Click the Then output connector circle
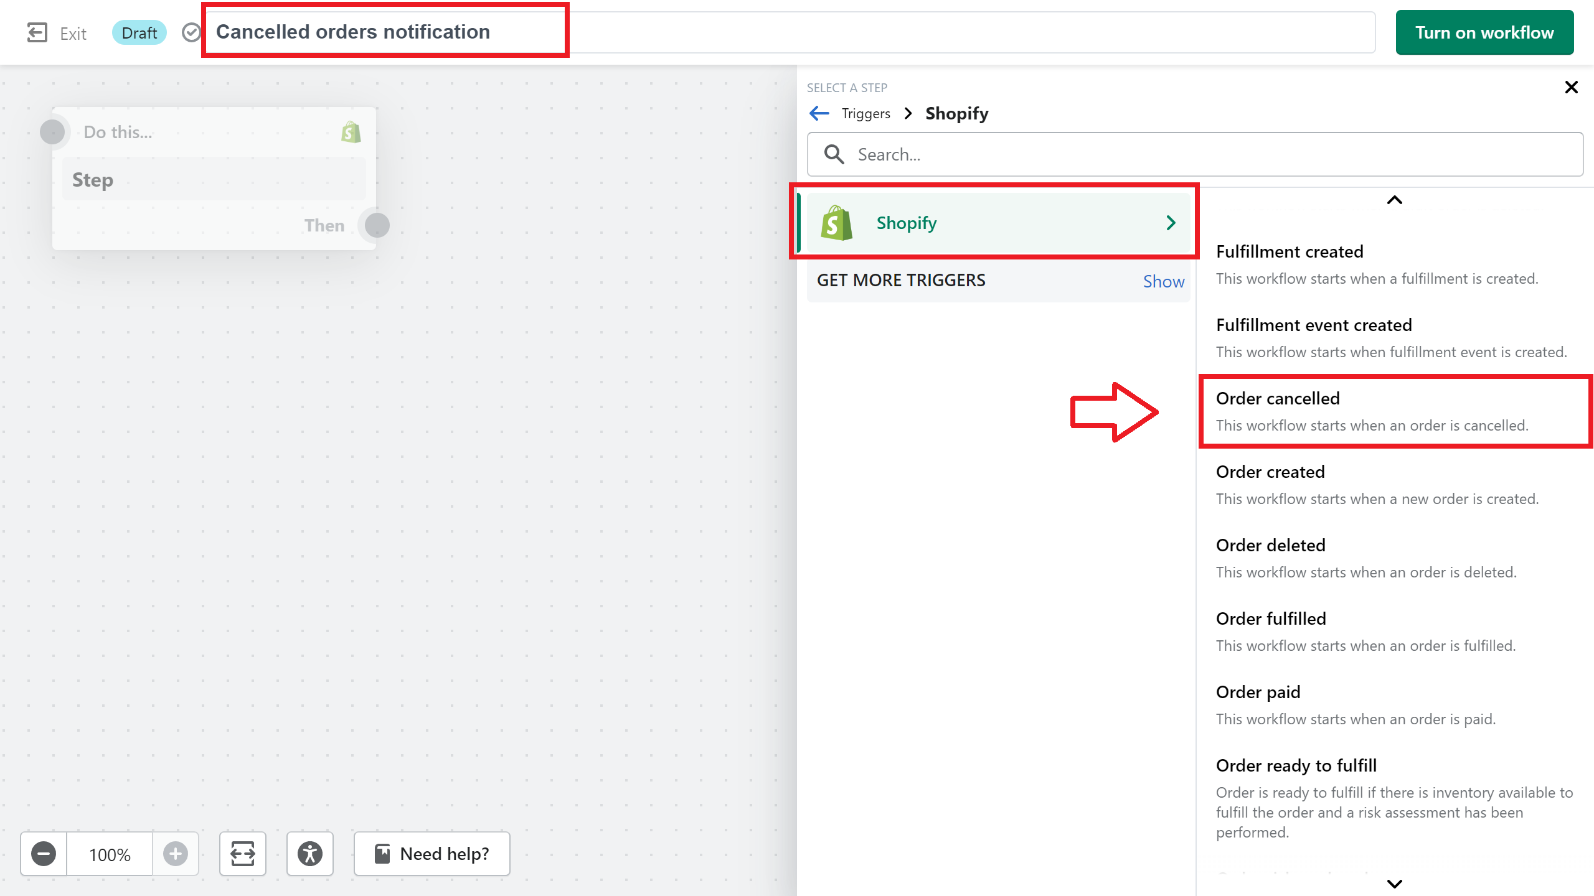The height and width of the screenshot is (896, 1594). click(x=377, y=225)
